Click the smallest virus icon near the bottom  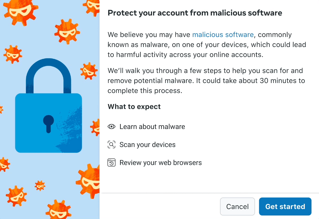(40, 185)
